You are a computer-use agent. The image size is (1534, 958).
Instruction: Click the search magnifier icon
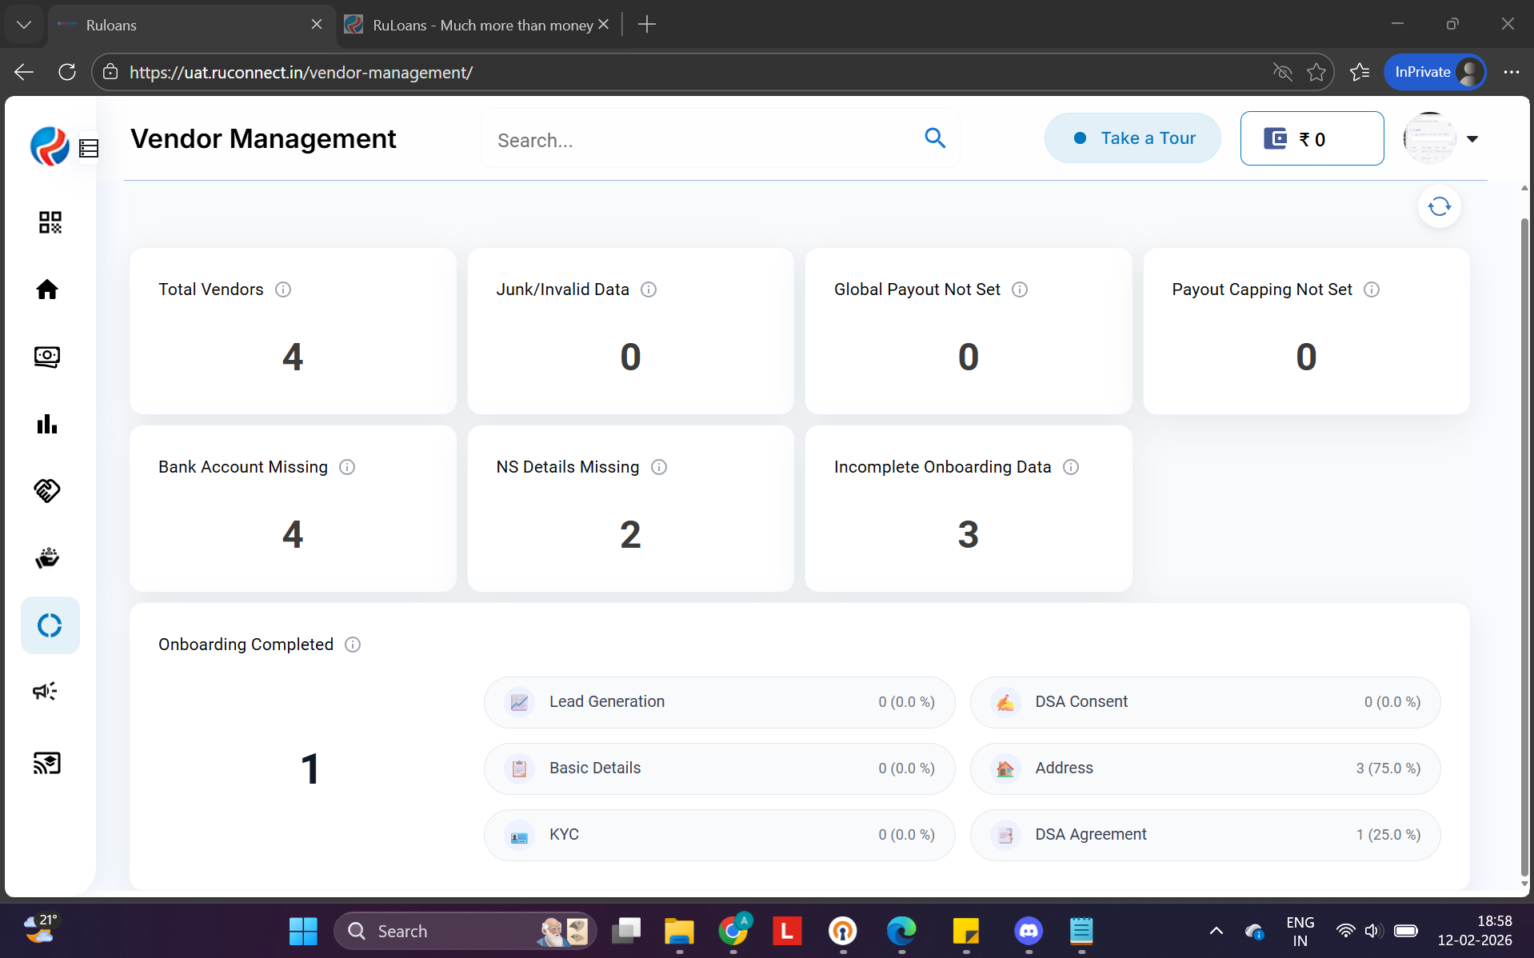(x=934, y=138)
